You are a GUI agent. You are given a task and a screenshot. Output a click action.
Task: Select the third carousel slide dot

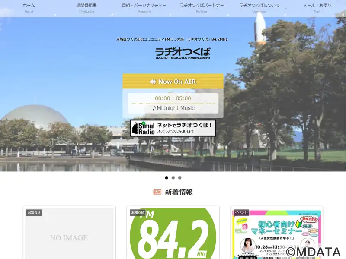click(x=179, y=178)
